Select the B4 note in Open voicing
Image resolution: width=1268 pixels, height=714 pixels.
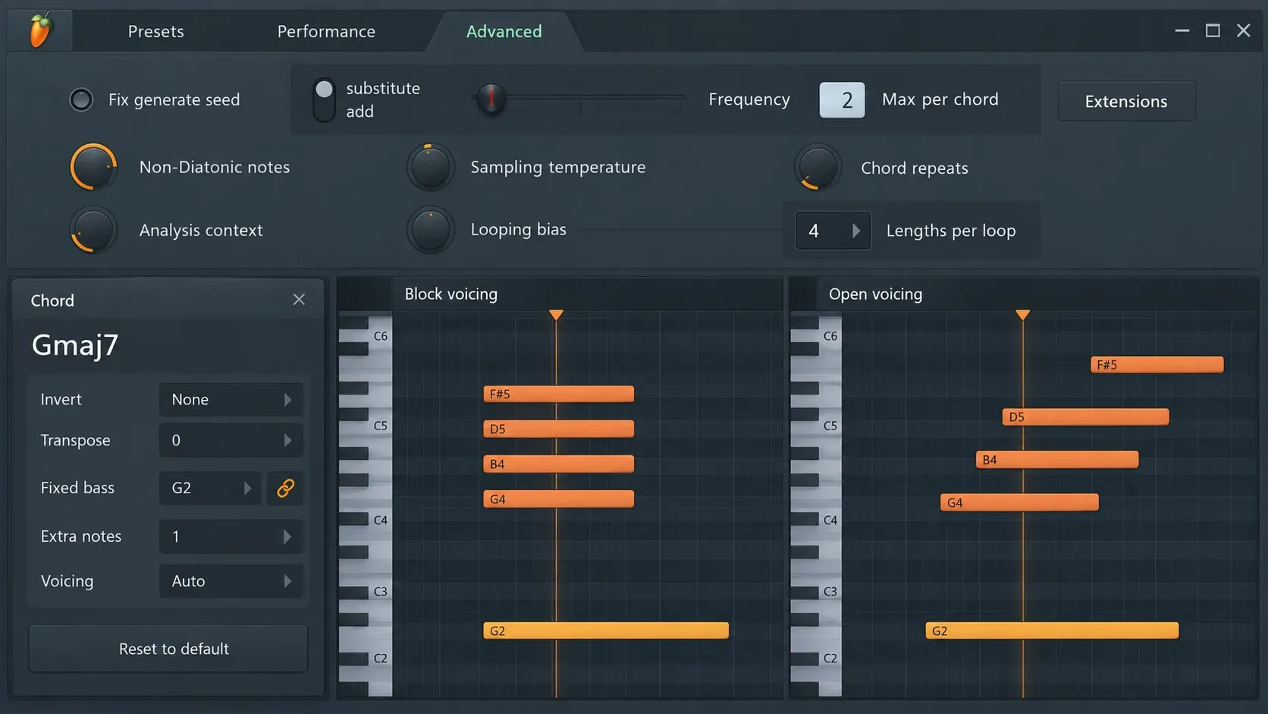coord(1057,459)
